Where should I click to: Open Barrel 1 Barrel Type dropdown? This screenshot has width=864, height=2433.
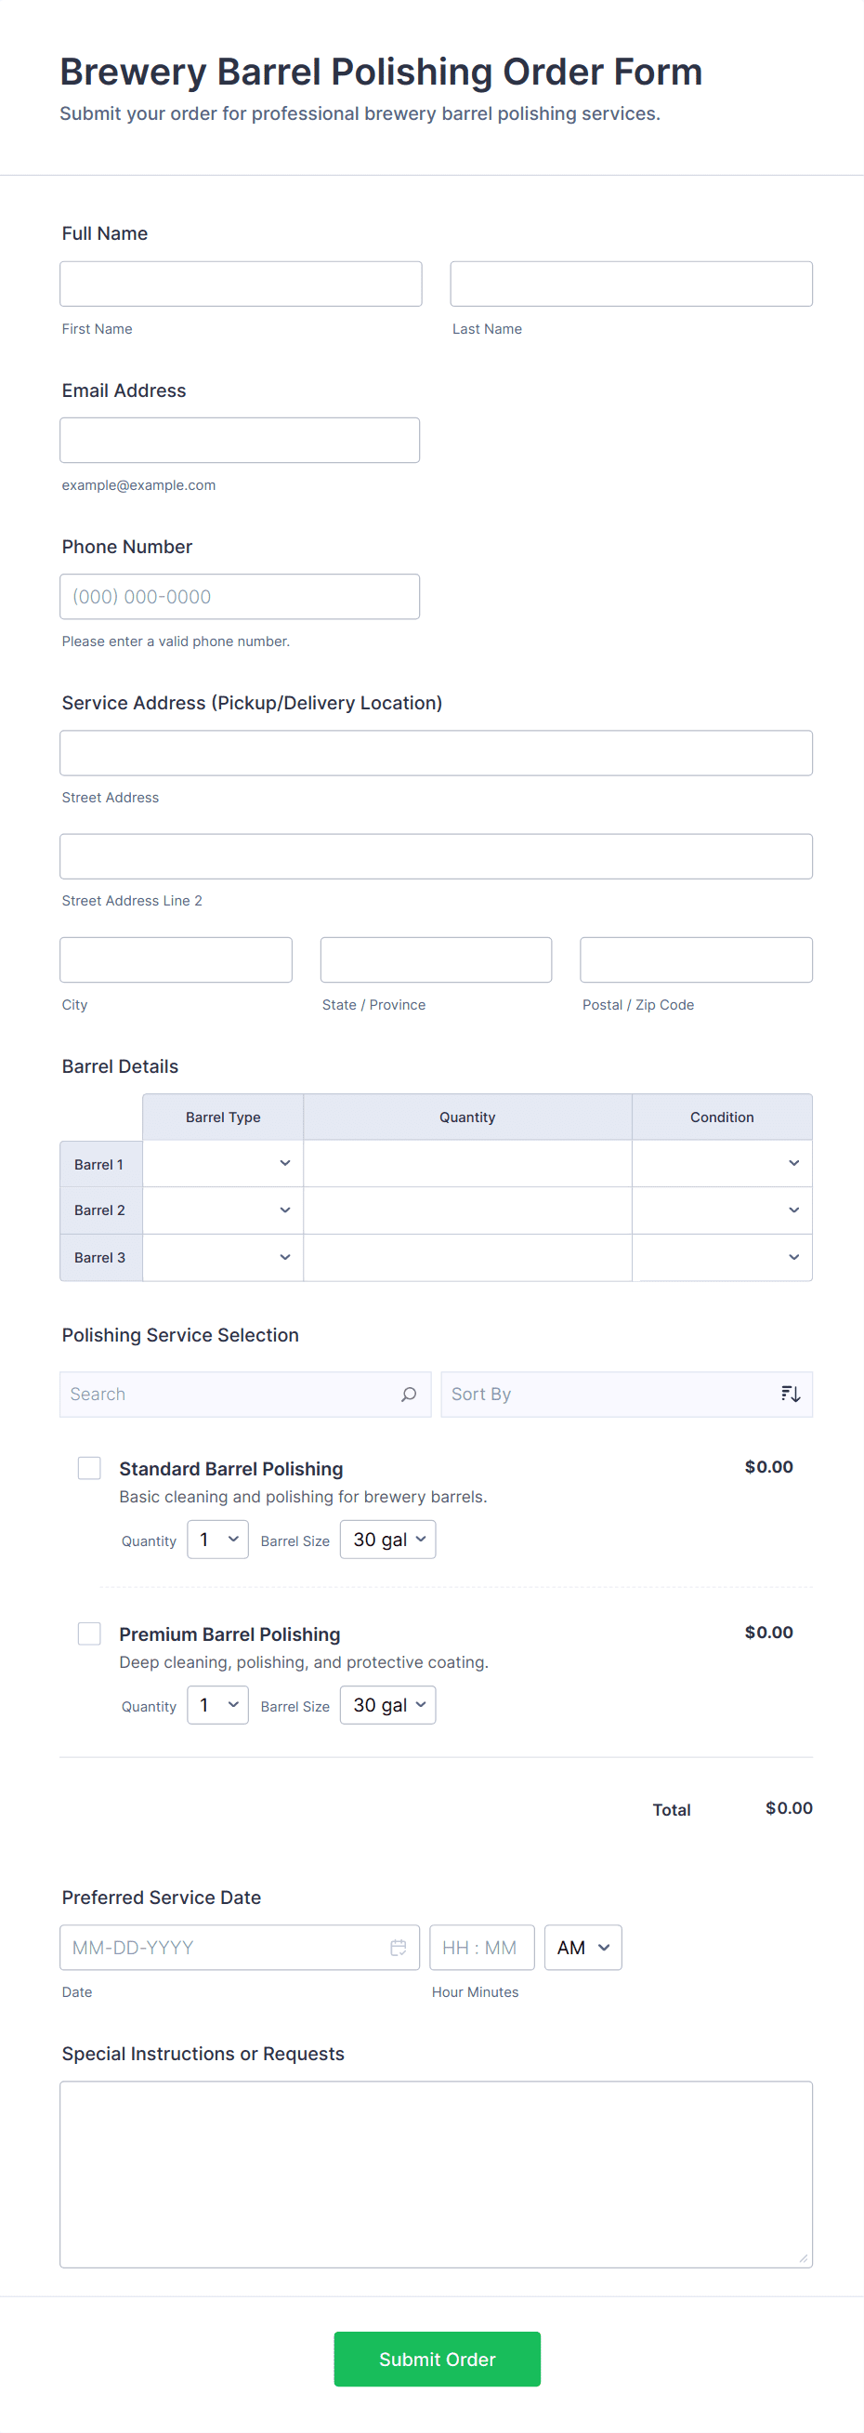coord(223,1164)
